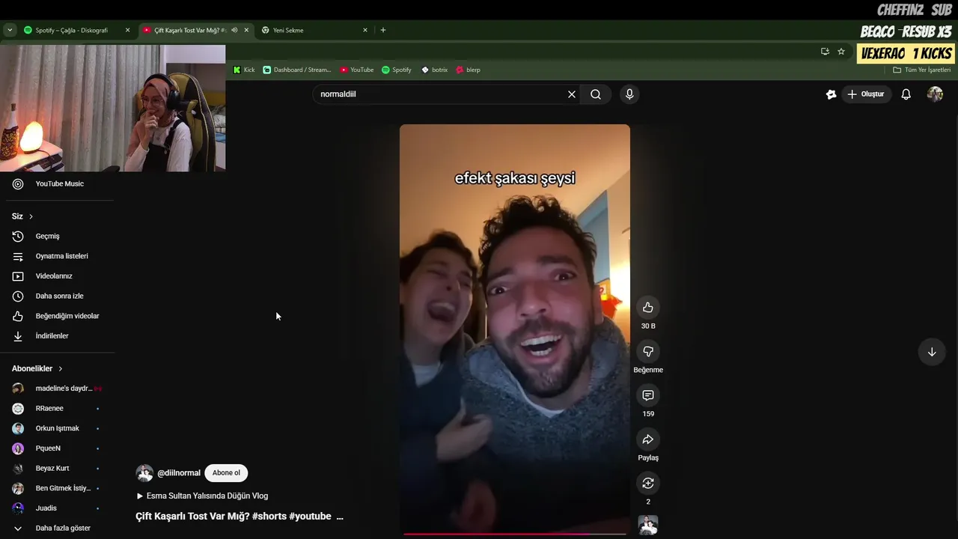
Task: Bookmark this page with star icon
Action: click(x=841, y=52)
